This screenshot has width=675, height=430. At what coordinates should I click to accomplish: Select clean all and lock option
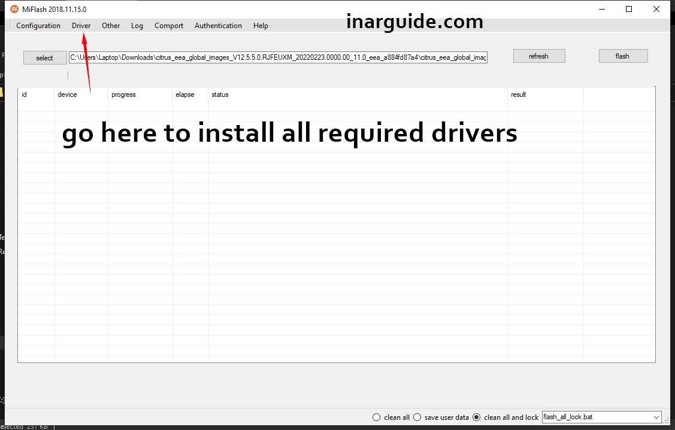[x=506, y=417]
